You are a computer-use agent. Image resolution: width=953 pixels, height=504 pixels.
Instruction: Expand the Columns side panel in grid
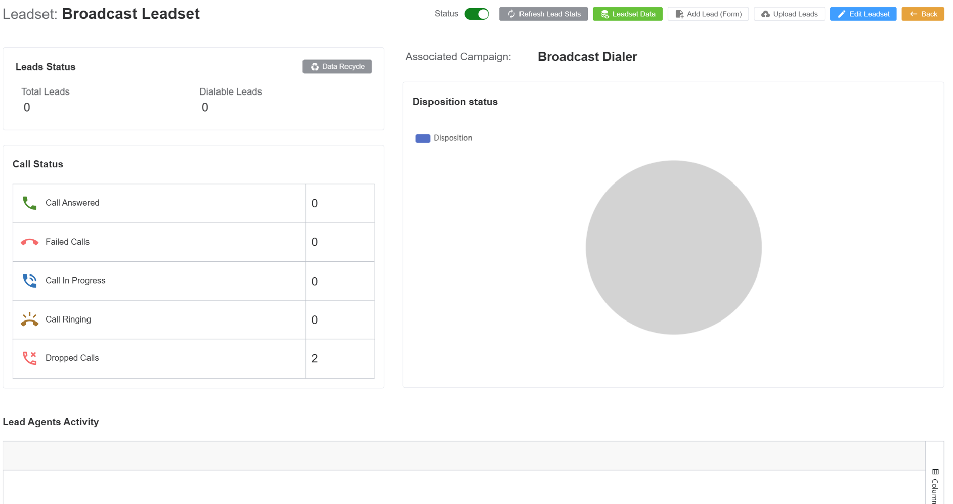(x=934, y=485)
